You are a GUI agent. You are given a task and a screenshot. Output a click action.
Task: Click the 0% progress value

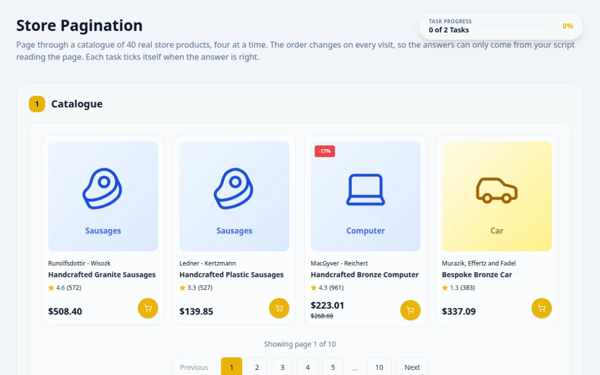(x=567, y=26)
